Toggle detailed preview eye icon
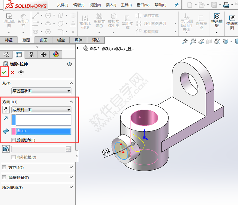Image resolution: width=238 pixels, height=205 pixels. pos(21,72)
